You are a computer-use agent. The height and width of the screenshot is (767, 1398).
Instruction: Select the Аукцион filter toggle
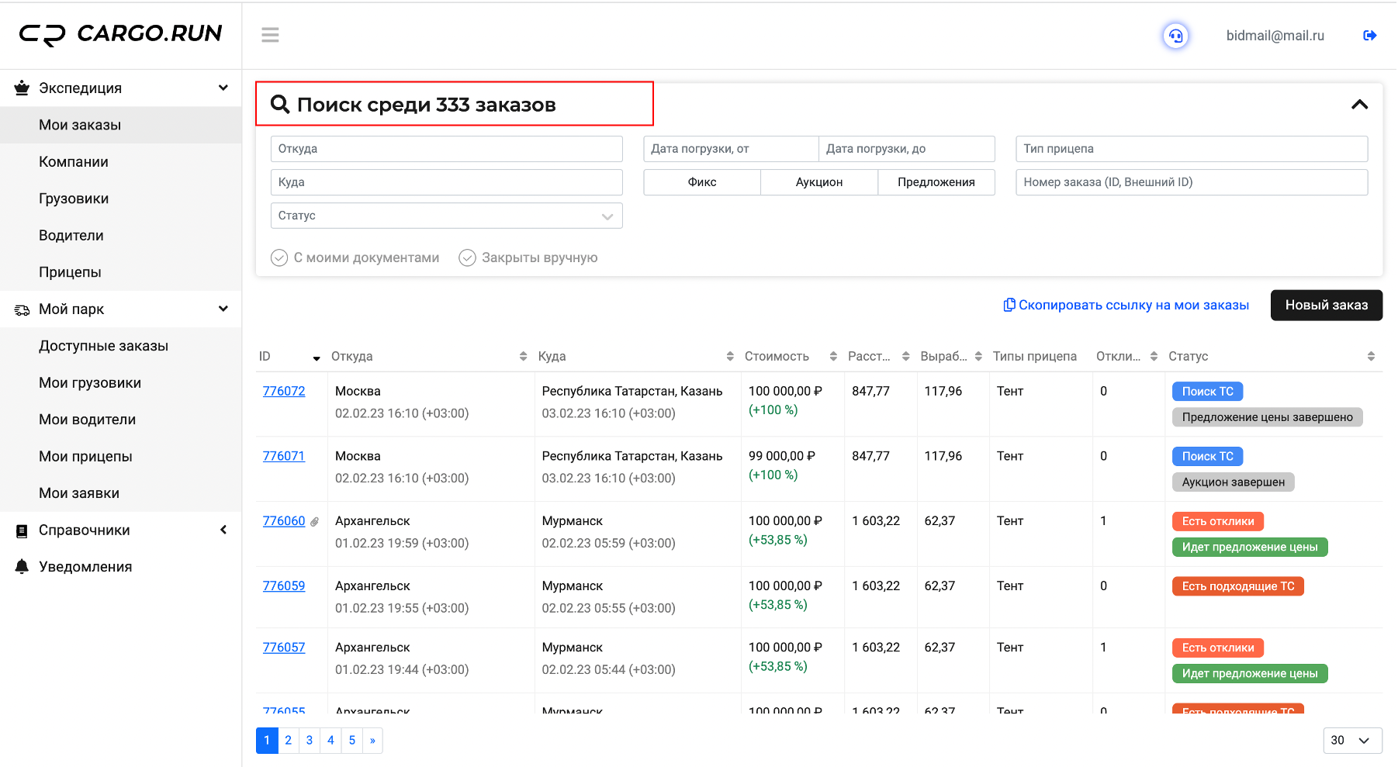818,182
